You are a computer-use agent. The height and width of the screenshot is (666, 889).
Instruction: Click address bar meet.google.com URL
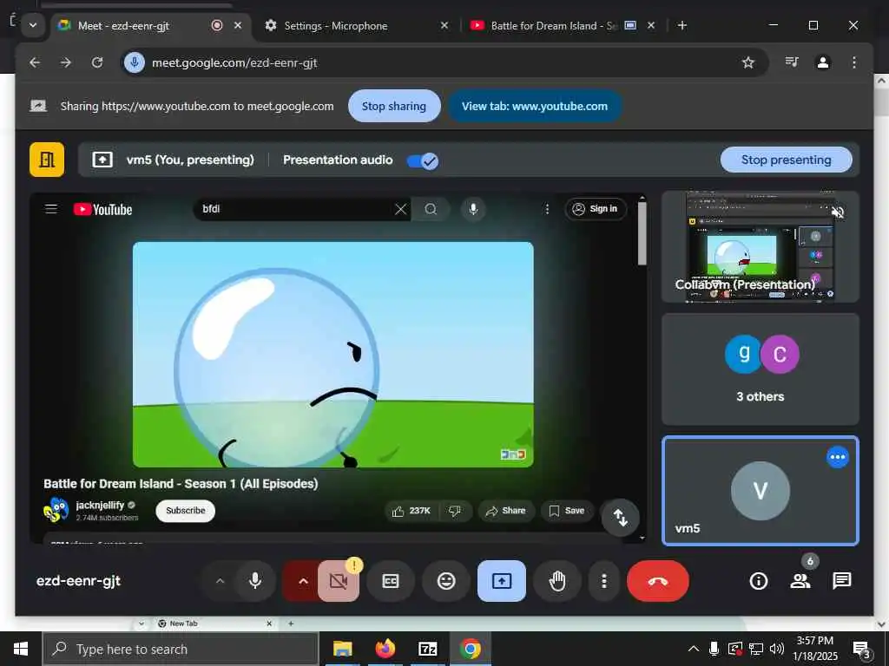click(234, 62)
